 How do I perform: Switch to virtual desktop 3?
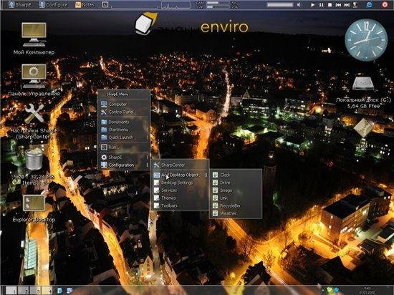pyautogui.click(x=35, y=291)
